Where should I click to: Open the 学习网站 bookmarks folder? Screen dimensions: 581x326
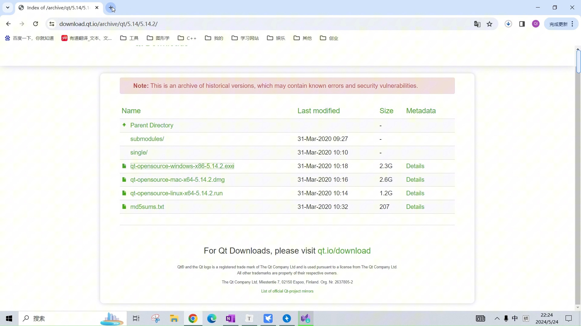(x=245, y=38)
